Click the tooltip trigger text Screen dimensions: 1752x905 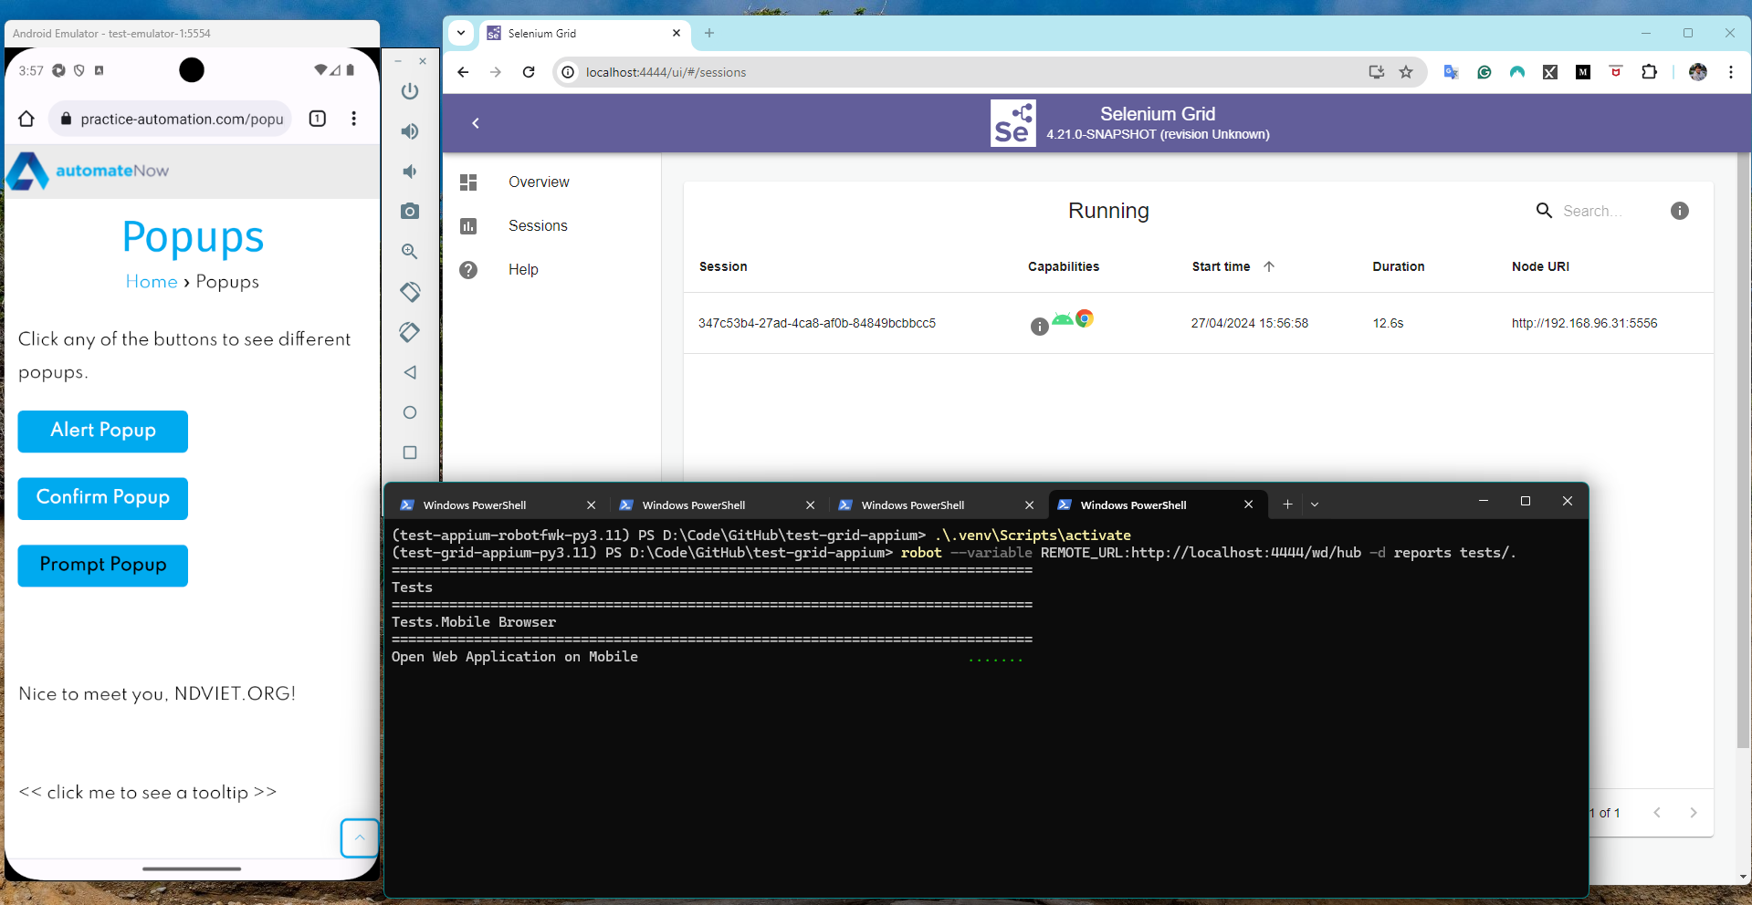pos(148,792)
